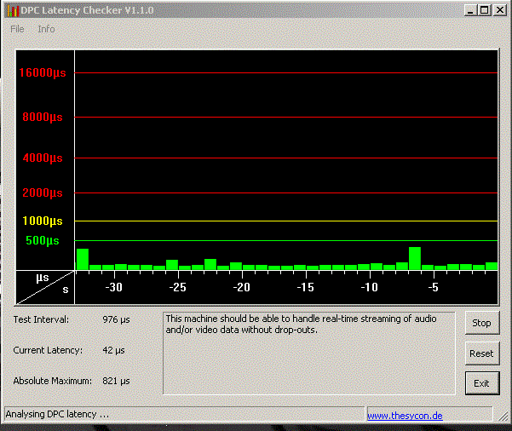Click the 'Current Latency:' label

pos(48,350)
